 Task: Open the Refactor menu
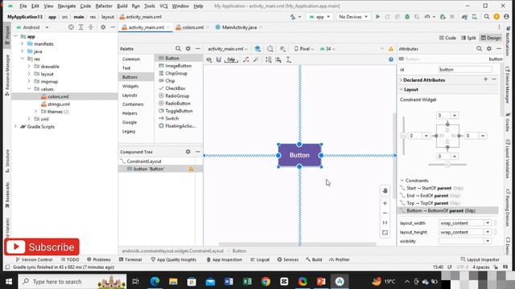click(x=104, y=6)
